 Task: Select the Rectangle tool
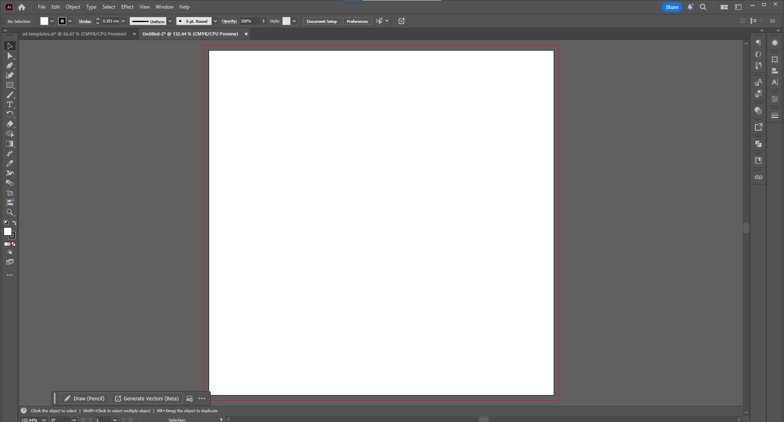coord(10,85)
